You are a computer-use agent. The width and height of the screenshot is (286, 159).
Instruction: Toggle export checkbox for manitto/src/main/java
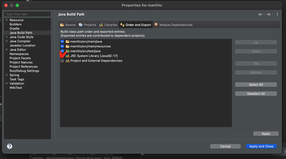coord(62,41)
